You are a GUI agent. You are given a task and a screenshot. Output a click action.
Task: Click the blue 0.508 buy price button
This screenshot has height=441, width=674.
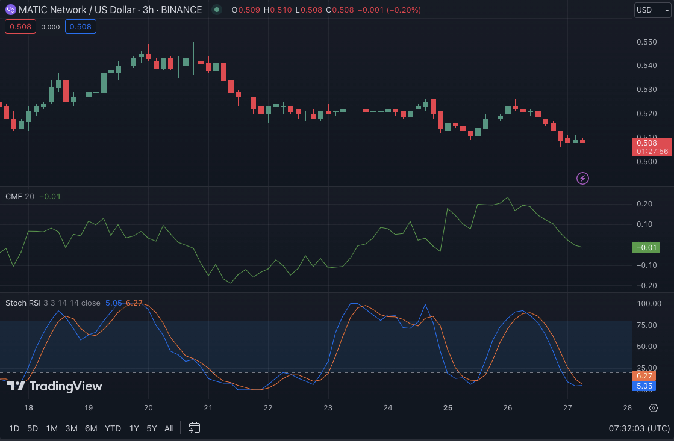(81, 26)
